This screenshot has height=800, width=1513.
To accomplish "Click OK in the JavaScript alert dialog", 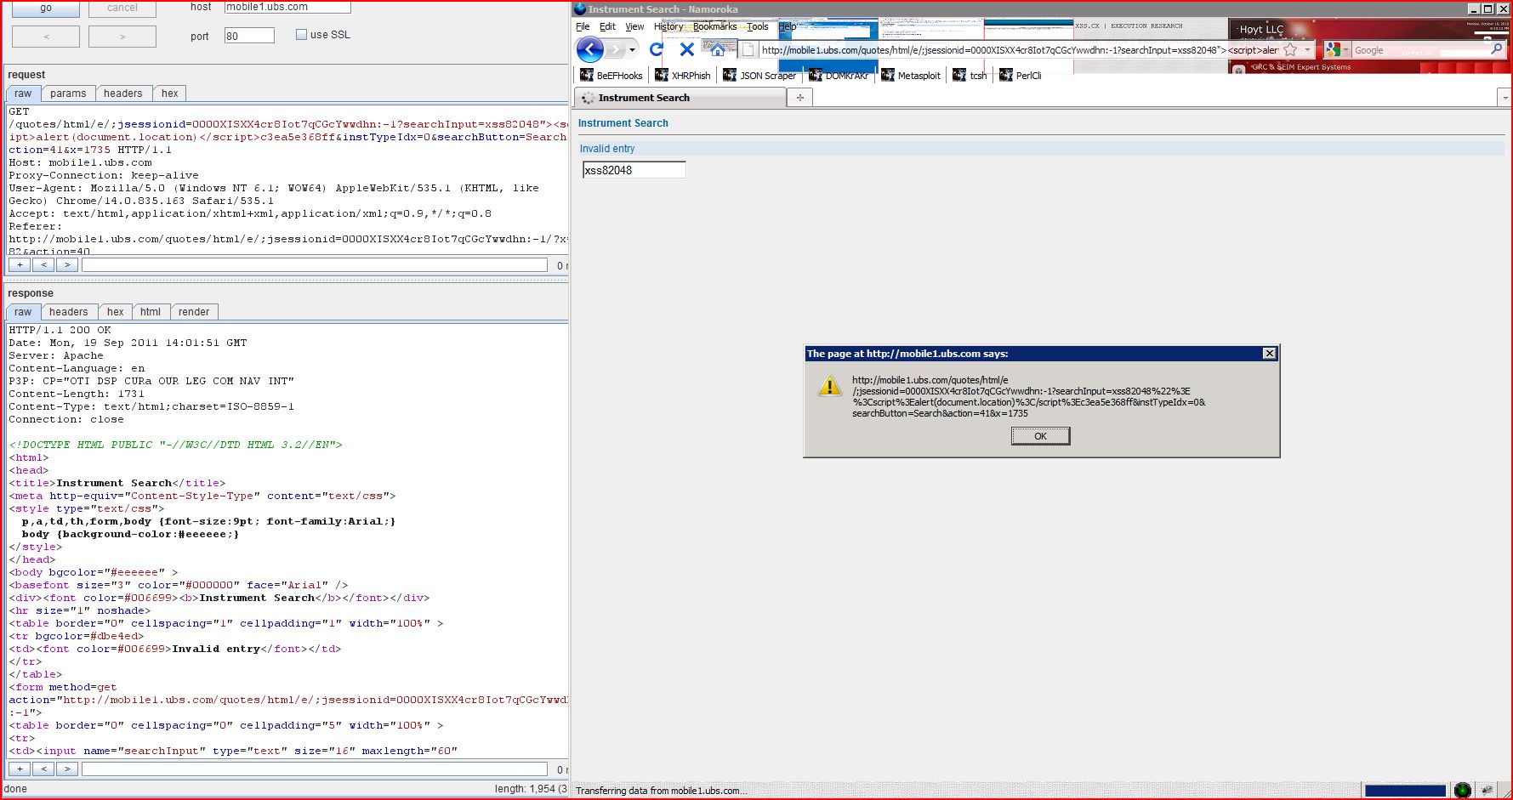I will tap(1040, 436).
